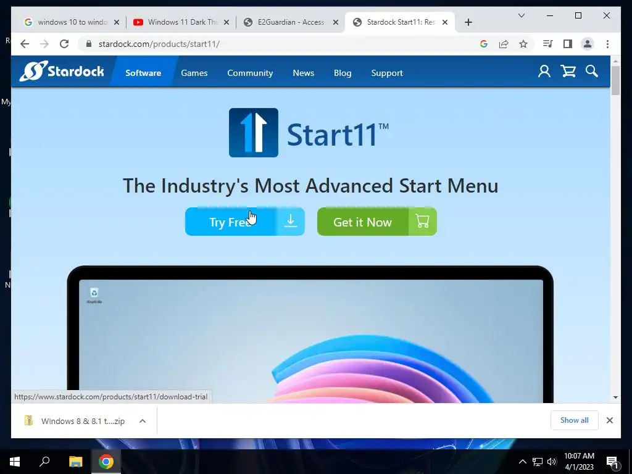This screenshot has width=632, height=474.
Task: Close the downloads bar
Action: tap(609, 420)
